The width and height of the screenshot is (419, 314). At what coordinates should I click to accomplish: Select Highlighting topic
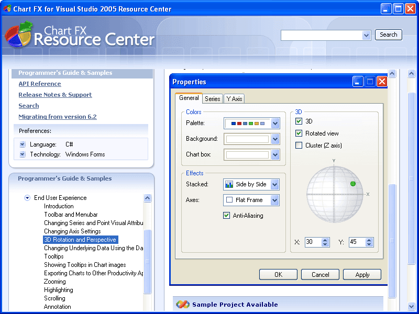[x=59, y=290]
